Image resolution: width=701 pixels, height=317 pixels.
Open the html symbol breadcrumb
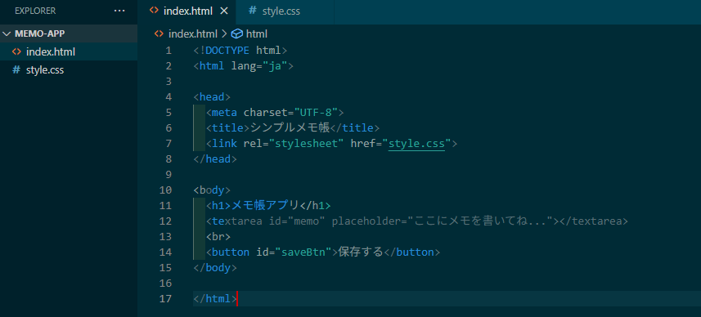click(x=257, y=34)
